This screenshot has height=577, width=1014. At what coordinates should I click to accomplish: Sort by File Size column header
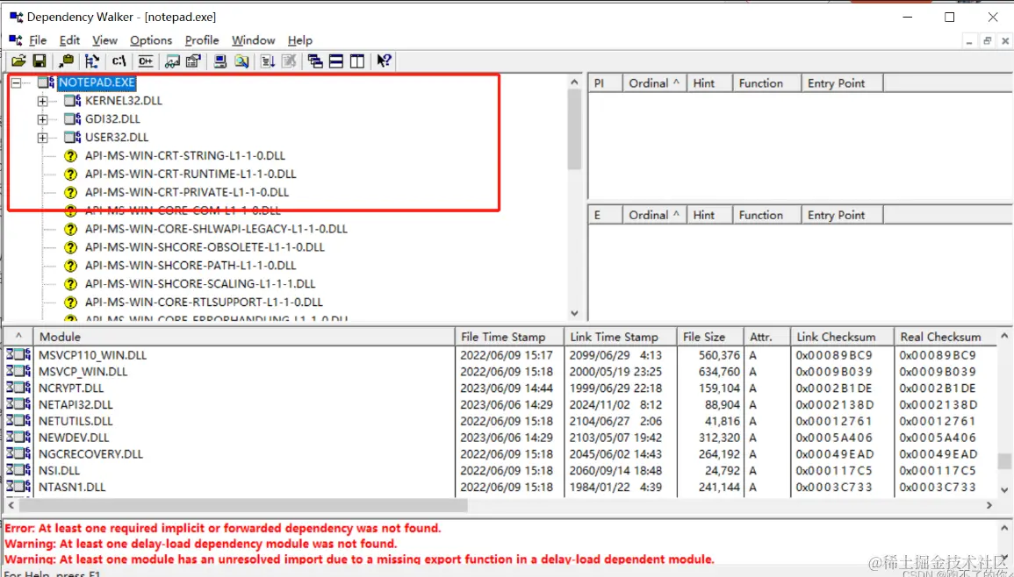pos(711,337)
